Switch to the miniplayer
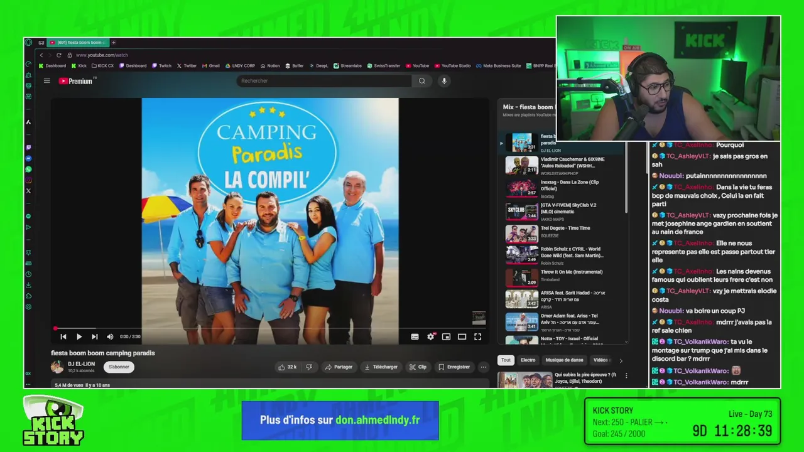This screenshot has height=452, width=804. tap(447, 337)
